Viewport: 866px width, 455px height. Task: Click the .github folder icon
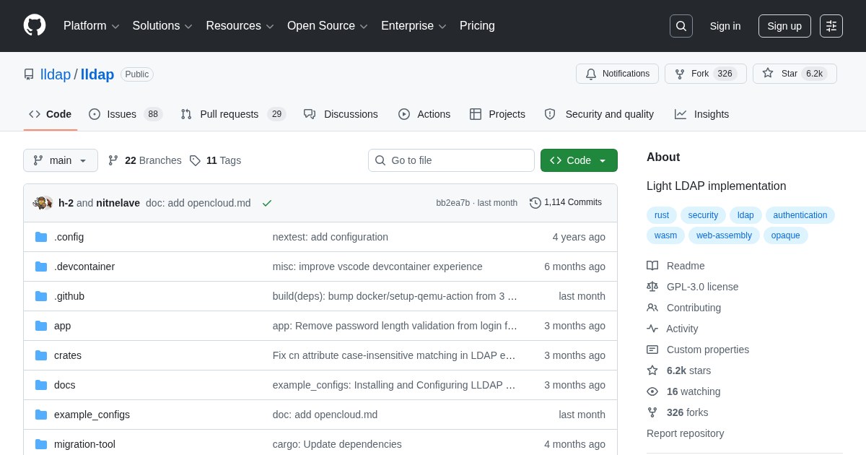point(41,296)
